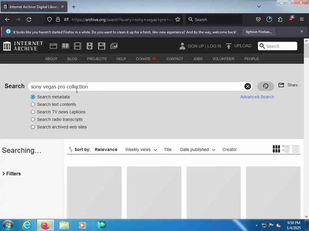Open the Web archive icon
The image size is (309, 231).
coord(53,46)
